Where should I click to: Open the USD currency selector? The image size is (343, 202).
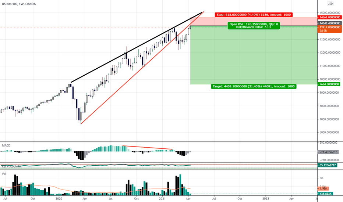tap(330, 4)
